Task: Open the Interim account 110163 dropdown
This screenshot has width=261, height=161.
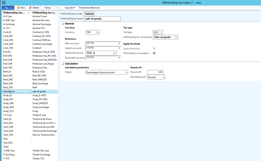Action: coord(119,48)
